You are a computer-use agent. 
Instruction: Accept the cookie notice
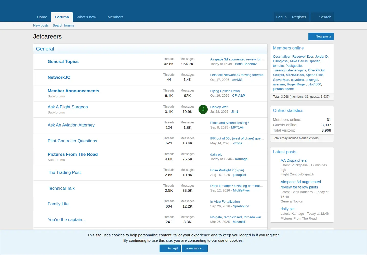point(170,248)
